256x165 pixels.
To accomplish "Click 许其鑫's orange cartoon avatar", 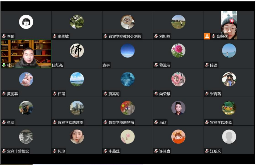I will pos(178,137).
